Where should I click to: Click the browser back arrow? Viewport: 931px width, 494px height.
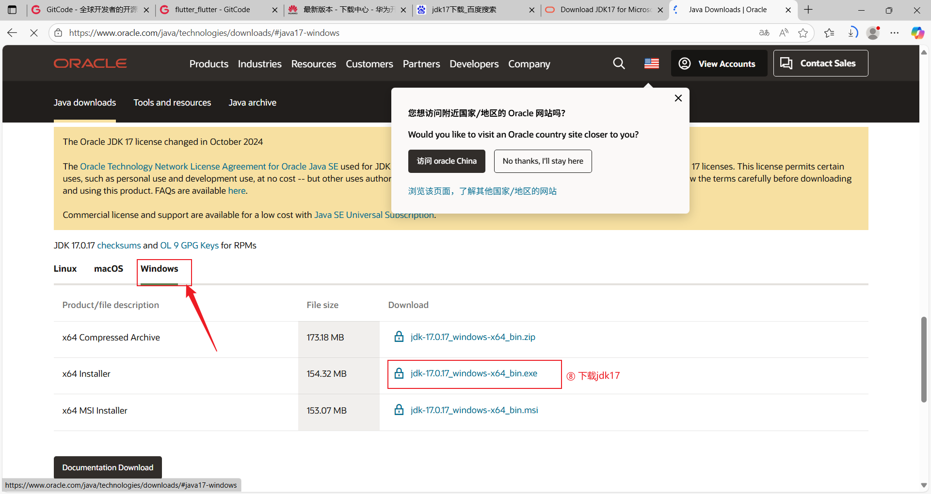[12, 33]
